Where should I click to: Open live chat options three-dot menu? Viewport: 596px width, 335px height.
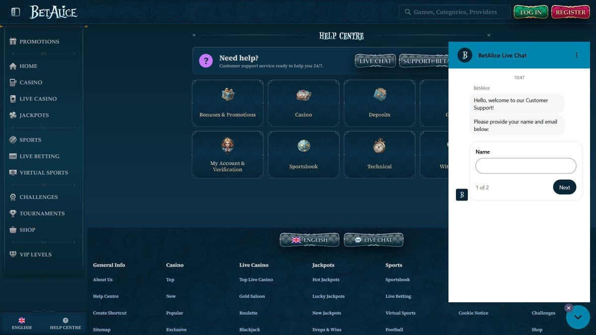tap(577, 55)
